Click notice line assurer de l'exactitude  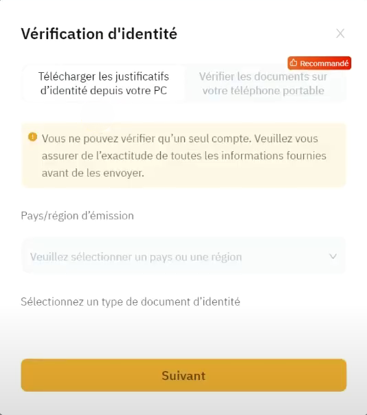pos(184,155)
